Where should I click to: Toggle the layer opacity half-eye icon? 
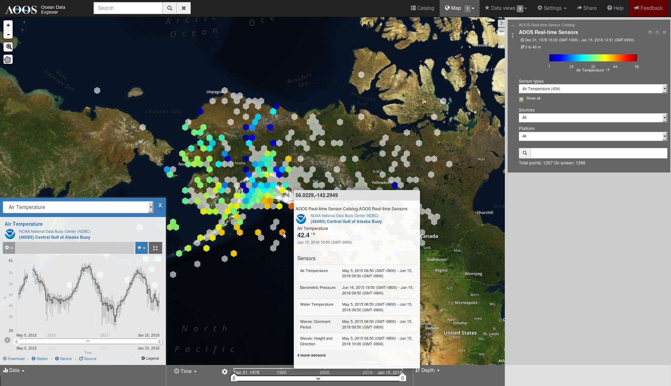point(650,32)
